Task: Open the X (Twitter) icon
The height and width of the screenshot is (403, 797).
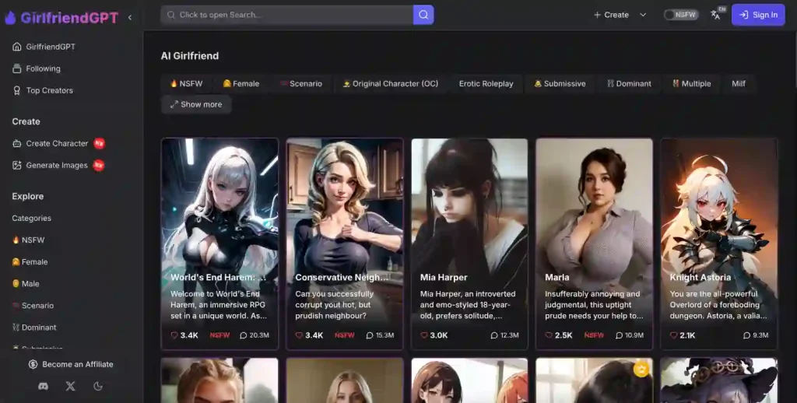Action: tap(71, 386)
